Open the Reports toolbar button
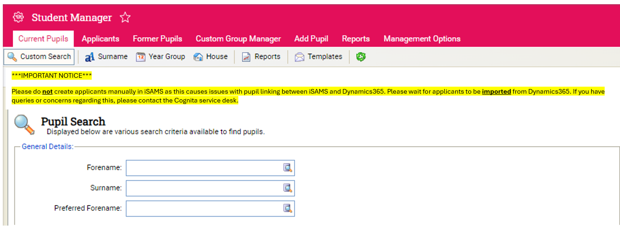This screenshot has width=620, height=226. pyautogui.click(x=261, y=57)
